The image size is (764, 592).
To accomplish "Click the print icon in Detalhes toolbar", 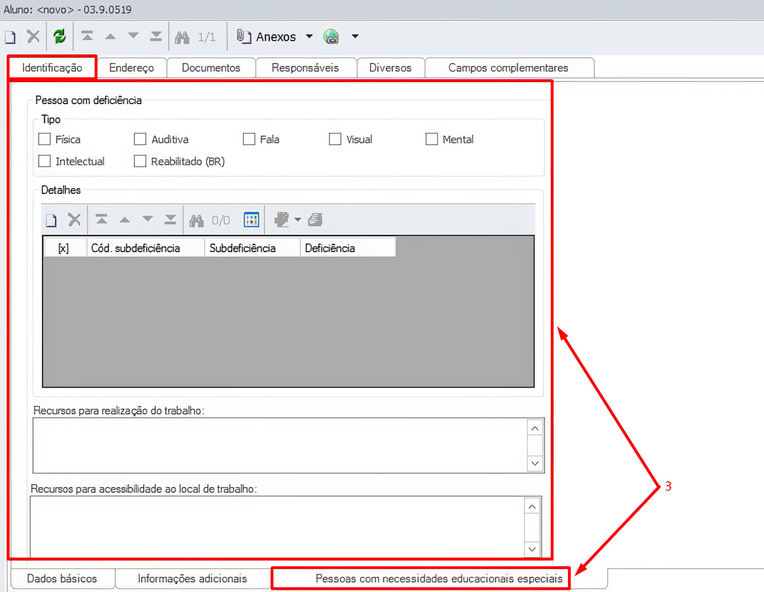I will (315, 220).
